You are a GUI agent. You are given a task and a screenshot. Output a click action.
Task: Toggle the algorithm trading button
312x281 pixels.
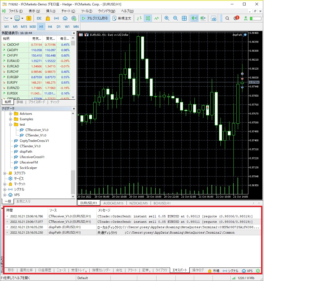tap(95, 18)
